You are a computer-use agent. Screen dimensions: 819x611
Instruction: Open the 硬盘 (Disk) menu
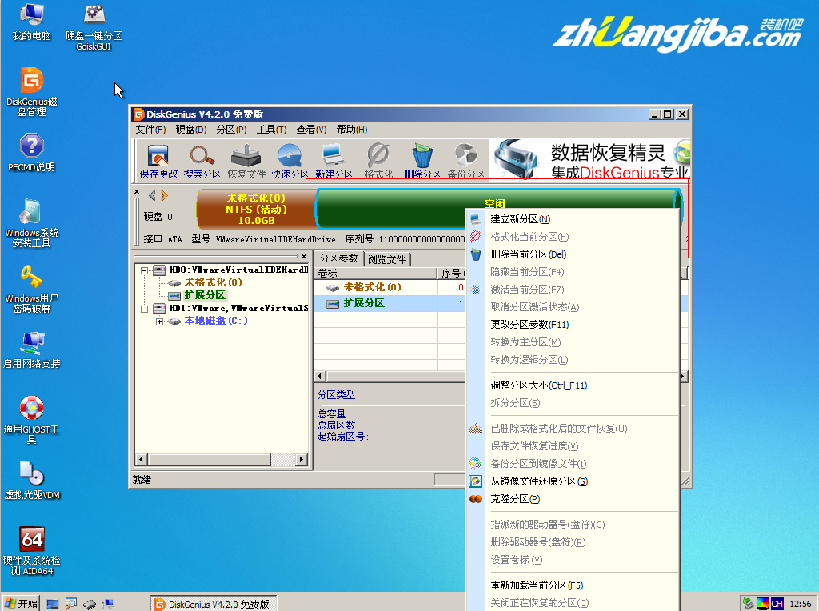190,129
